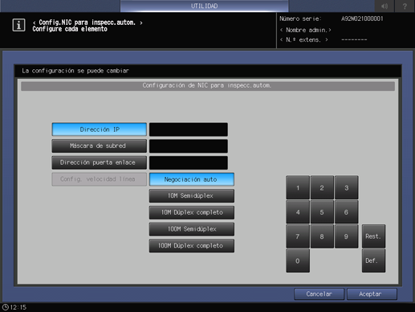
Task: Click the Config. velocidad línea label
Action: point(100,179)
